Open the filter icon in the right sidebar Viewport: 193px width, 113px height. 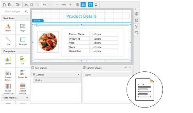click(136, 26)
